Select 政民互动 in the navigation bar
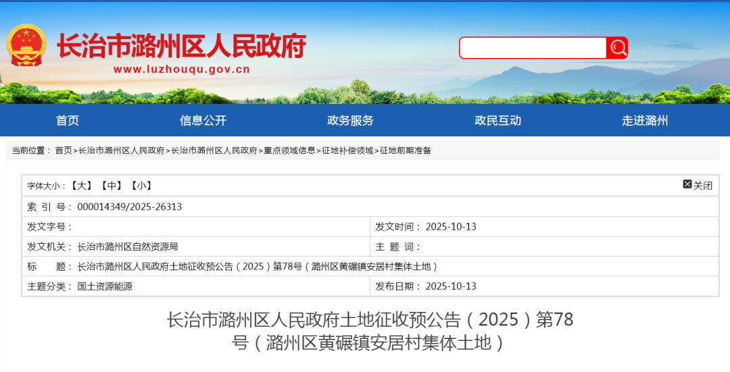 pyautogui.click(x=497, y=121)
